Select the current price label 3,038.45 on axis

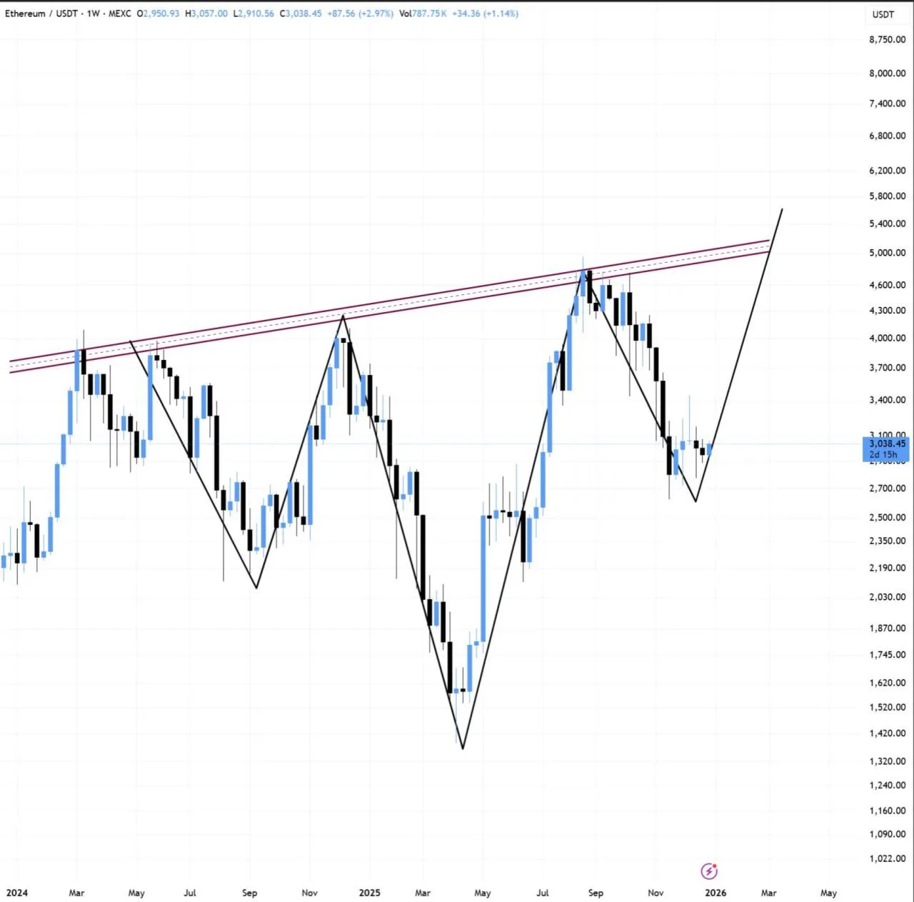887,444
